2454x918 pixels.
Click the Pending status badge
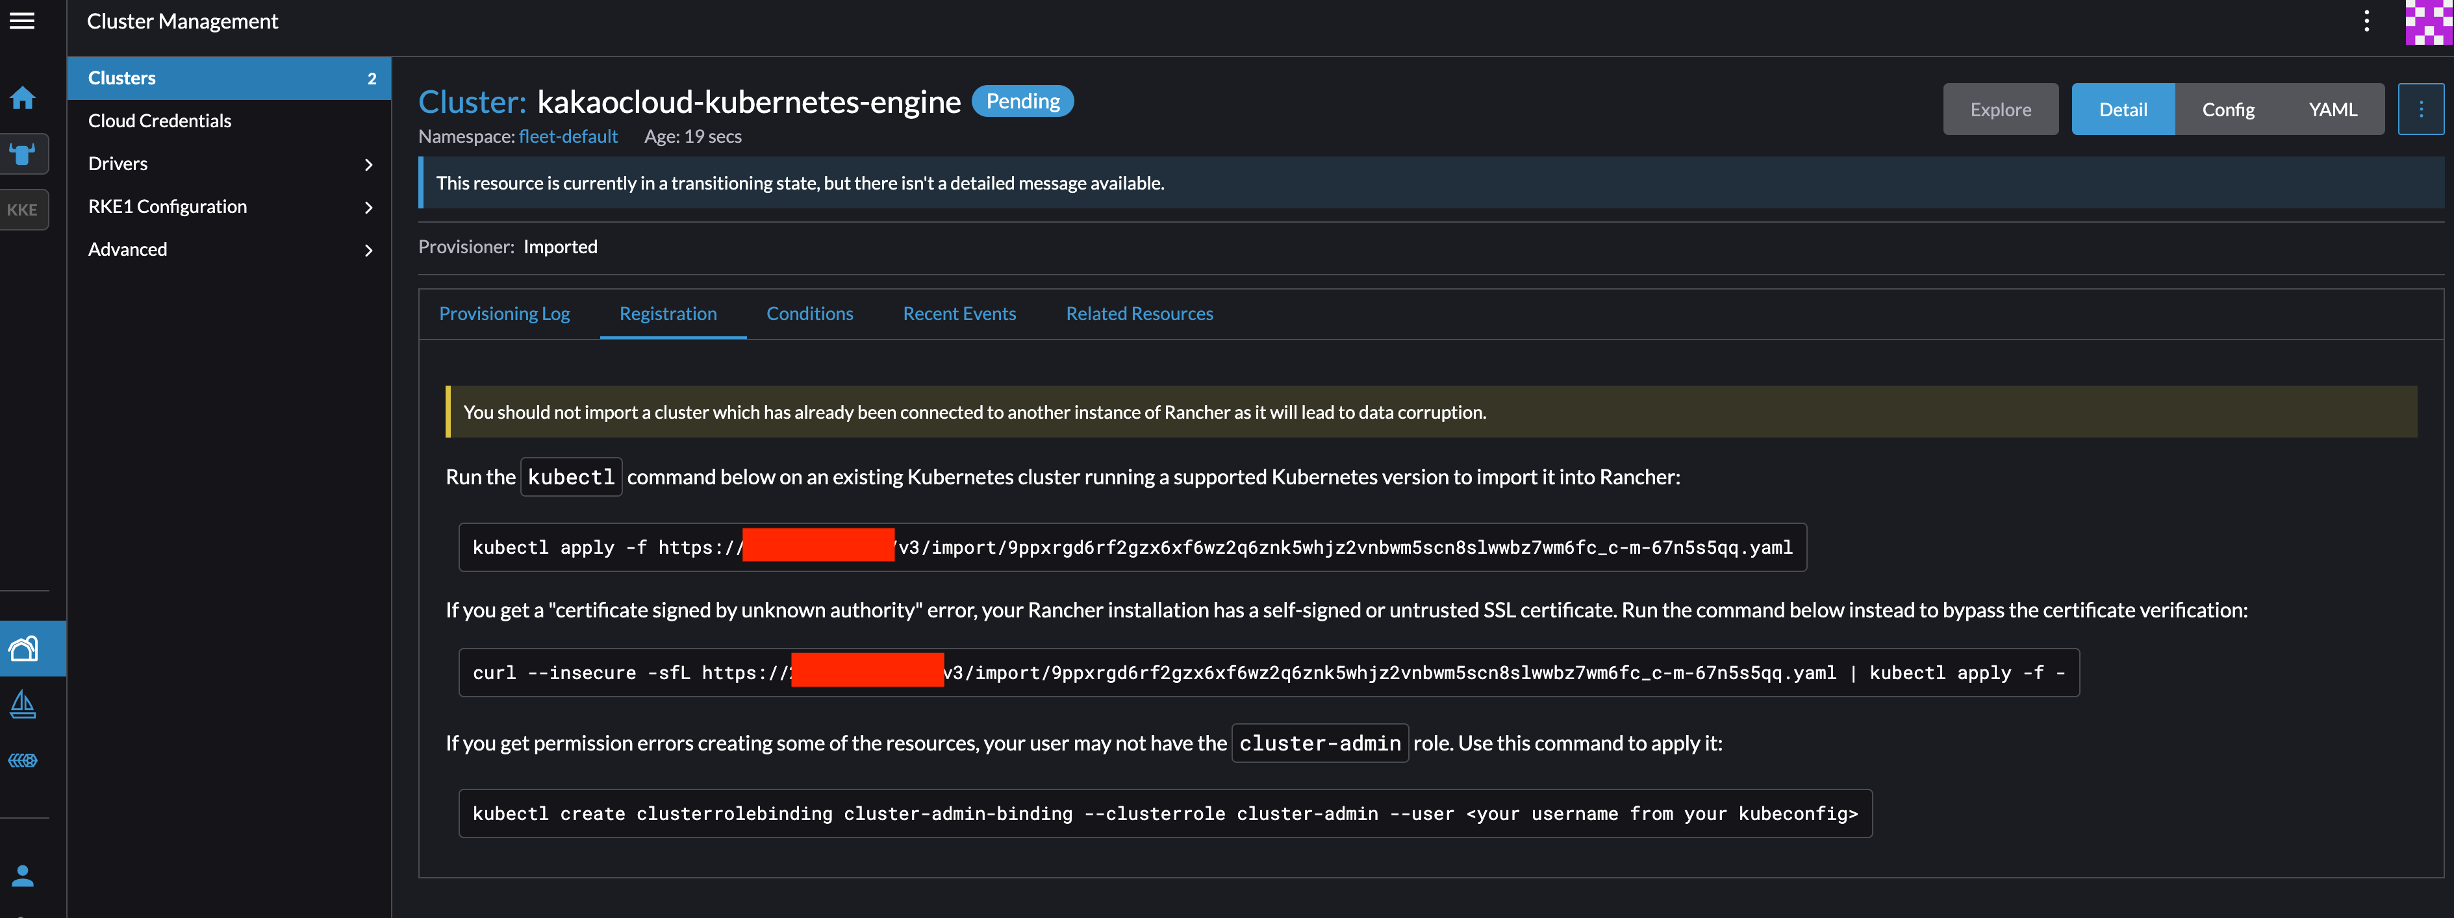1022,102
